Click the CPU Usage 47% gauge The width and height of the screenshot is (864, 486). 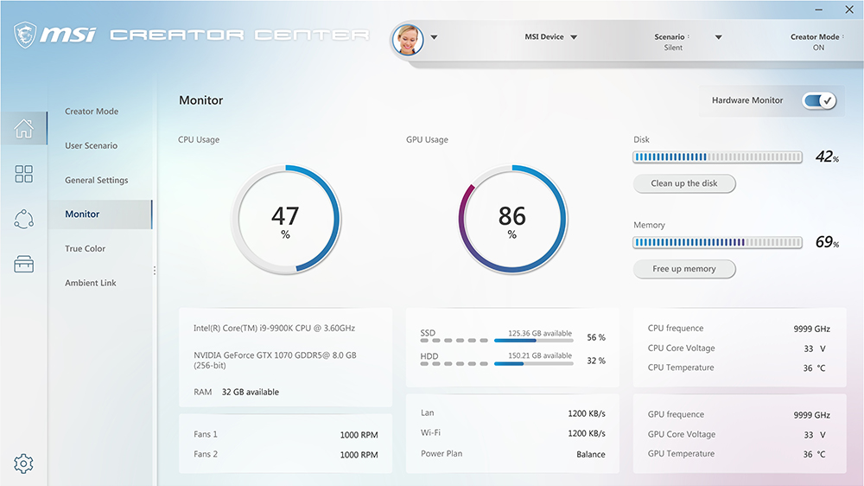285,219
